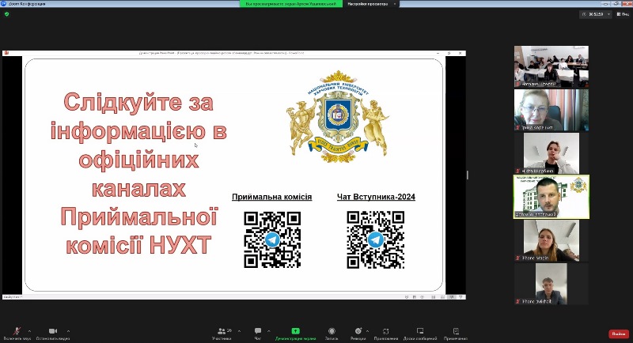Click the side panel resize handle
Viewport: 633px width, 343px height.
pyautogui.click(x=468, y=175)
